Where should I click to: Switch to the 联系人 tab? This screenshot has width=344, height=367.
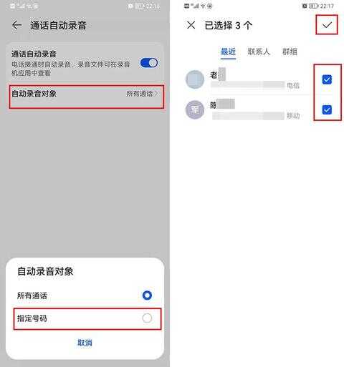click(259, 52)
